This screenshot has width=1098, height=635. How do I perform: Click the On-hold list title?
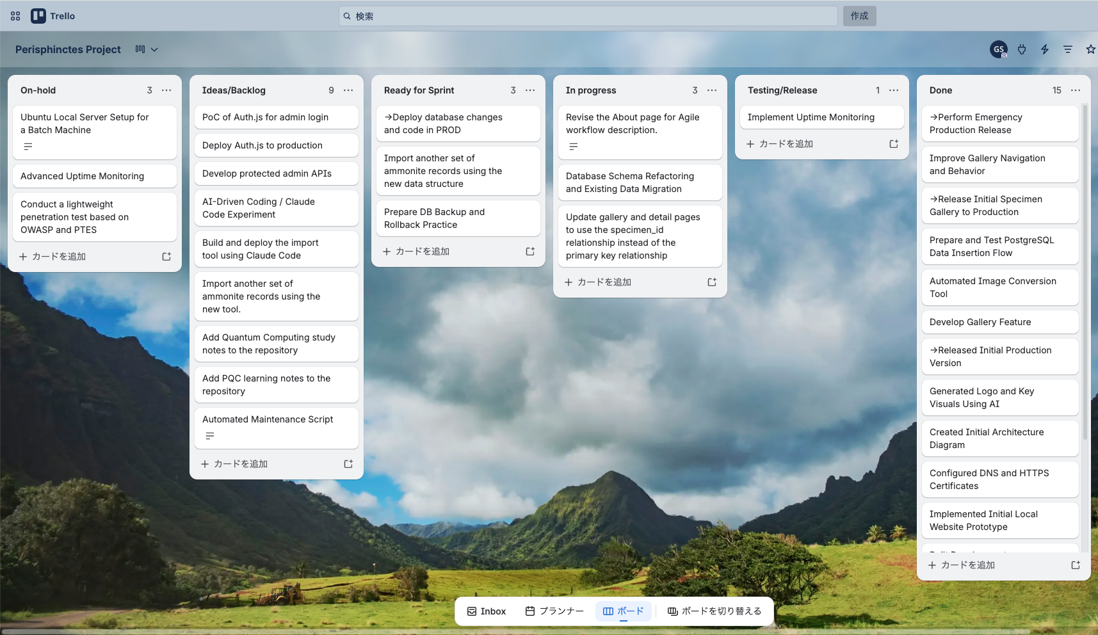click(x=38, y=90)
